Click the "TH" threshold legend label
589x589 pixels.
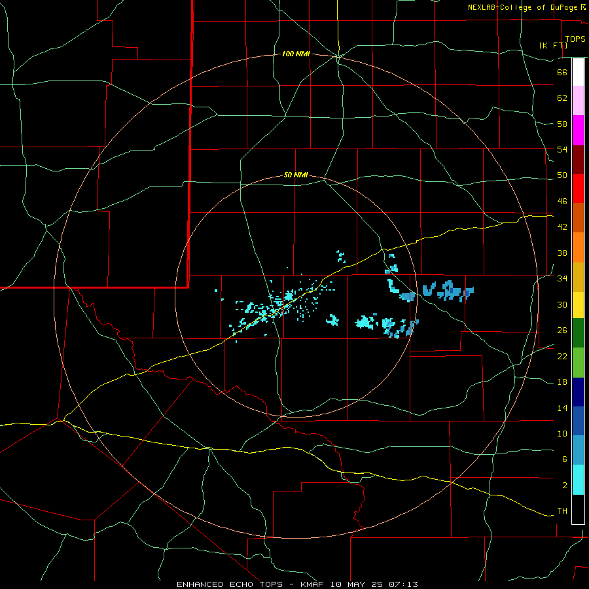tap(562, 511)
